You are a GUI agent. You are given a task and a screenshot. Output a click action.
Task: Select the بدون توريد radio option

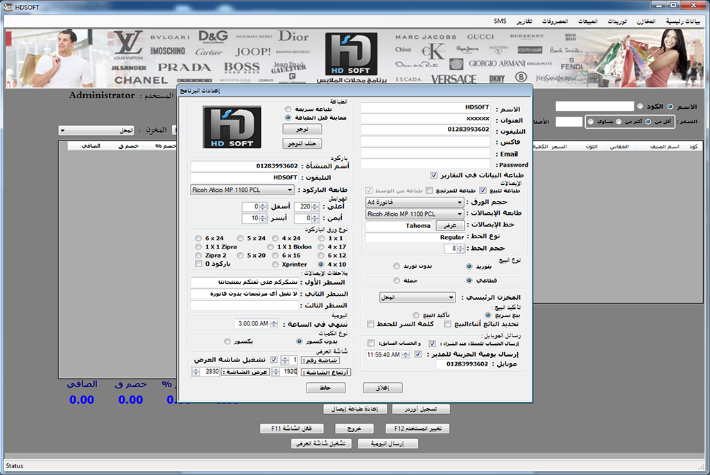[397, 266]
